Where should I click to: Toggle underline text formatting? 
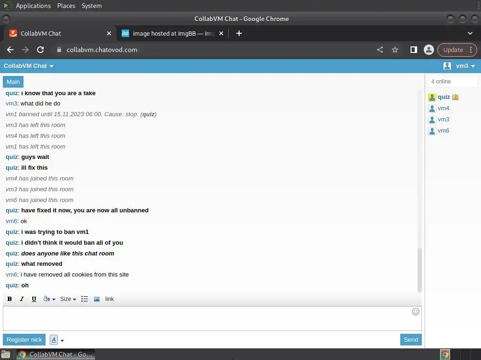34,299
